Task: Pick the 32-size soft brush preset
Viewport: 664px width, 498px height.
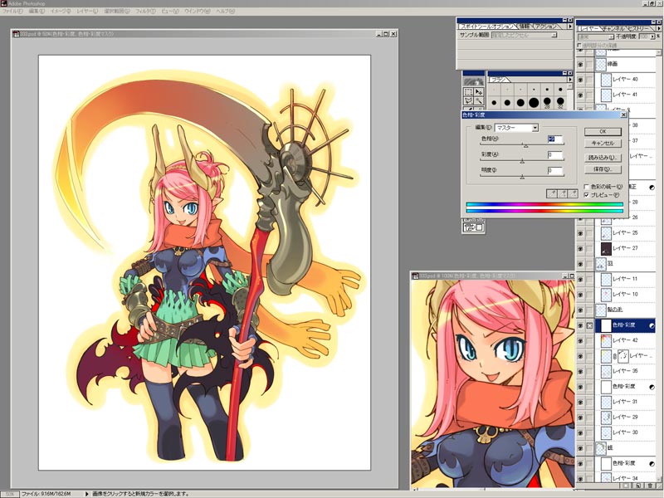Action: pyautogui.click(x=561, y=102)
